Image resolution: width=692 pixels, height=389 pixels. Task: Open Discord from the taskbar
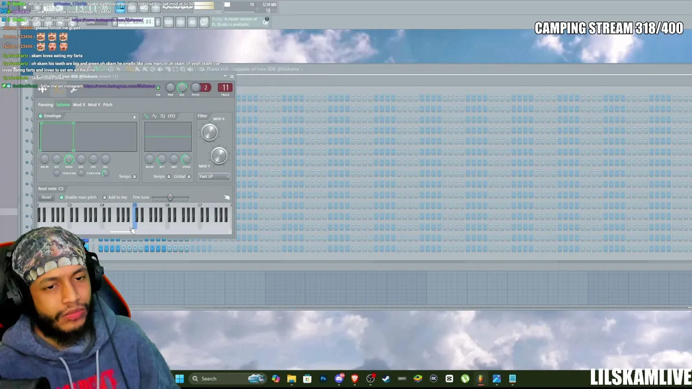point(339,379)
